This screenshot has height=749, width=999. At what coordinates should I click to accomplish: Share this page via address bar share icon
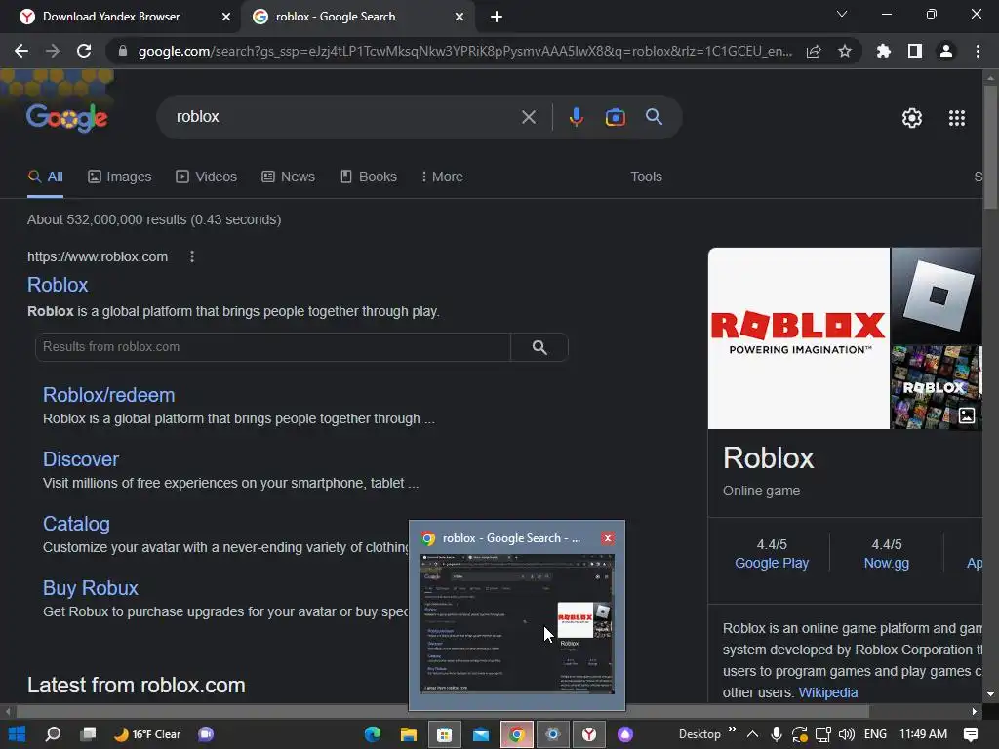point(814,51)
